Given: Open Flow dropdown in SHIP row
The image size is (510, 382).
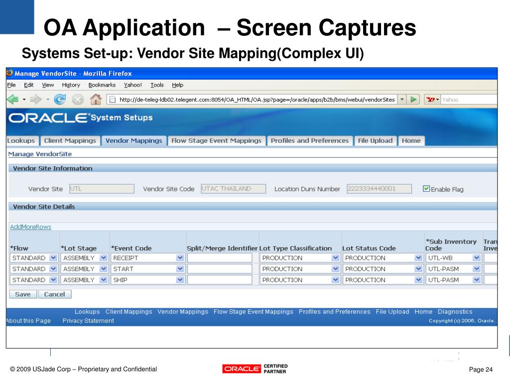Looking at the screenshot, I should (53, 280).
